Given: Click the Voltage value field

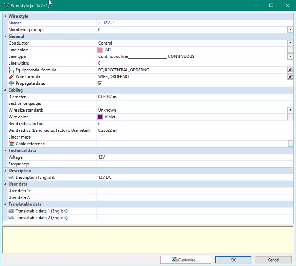Looking at the screenshot, I should (x=194, y=157).
